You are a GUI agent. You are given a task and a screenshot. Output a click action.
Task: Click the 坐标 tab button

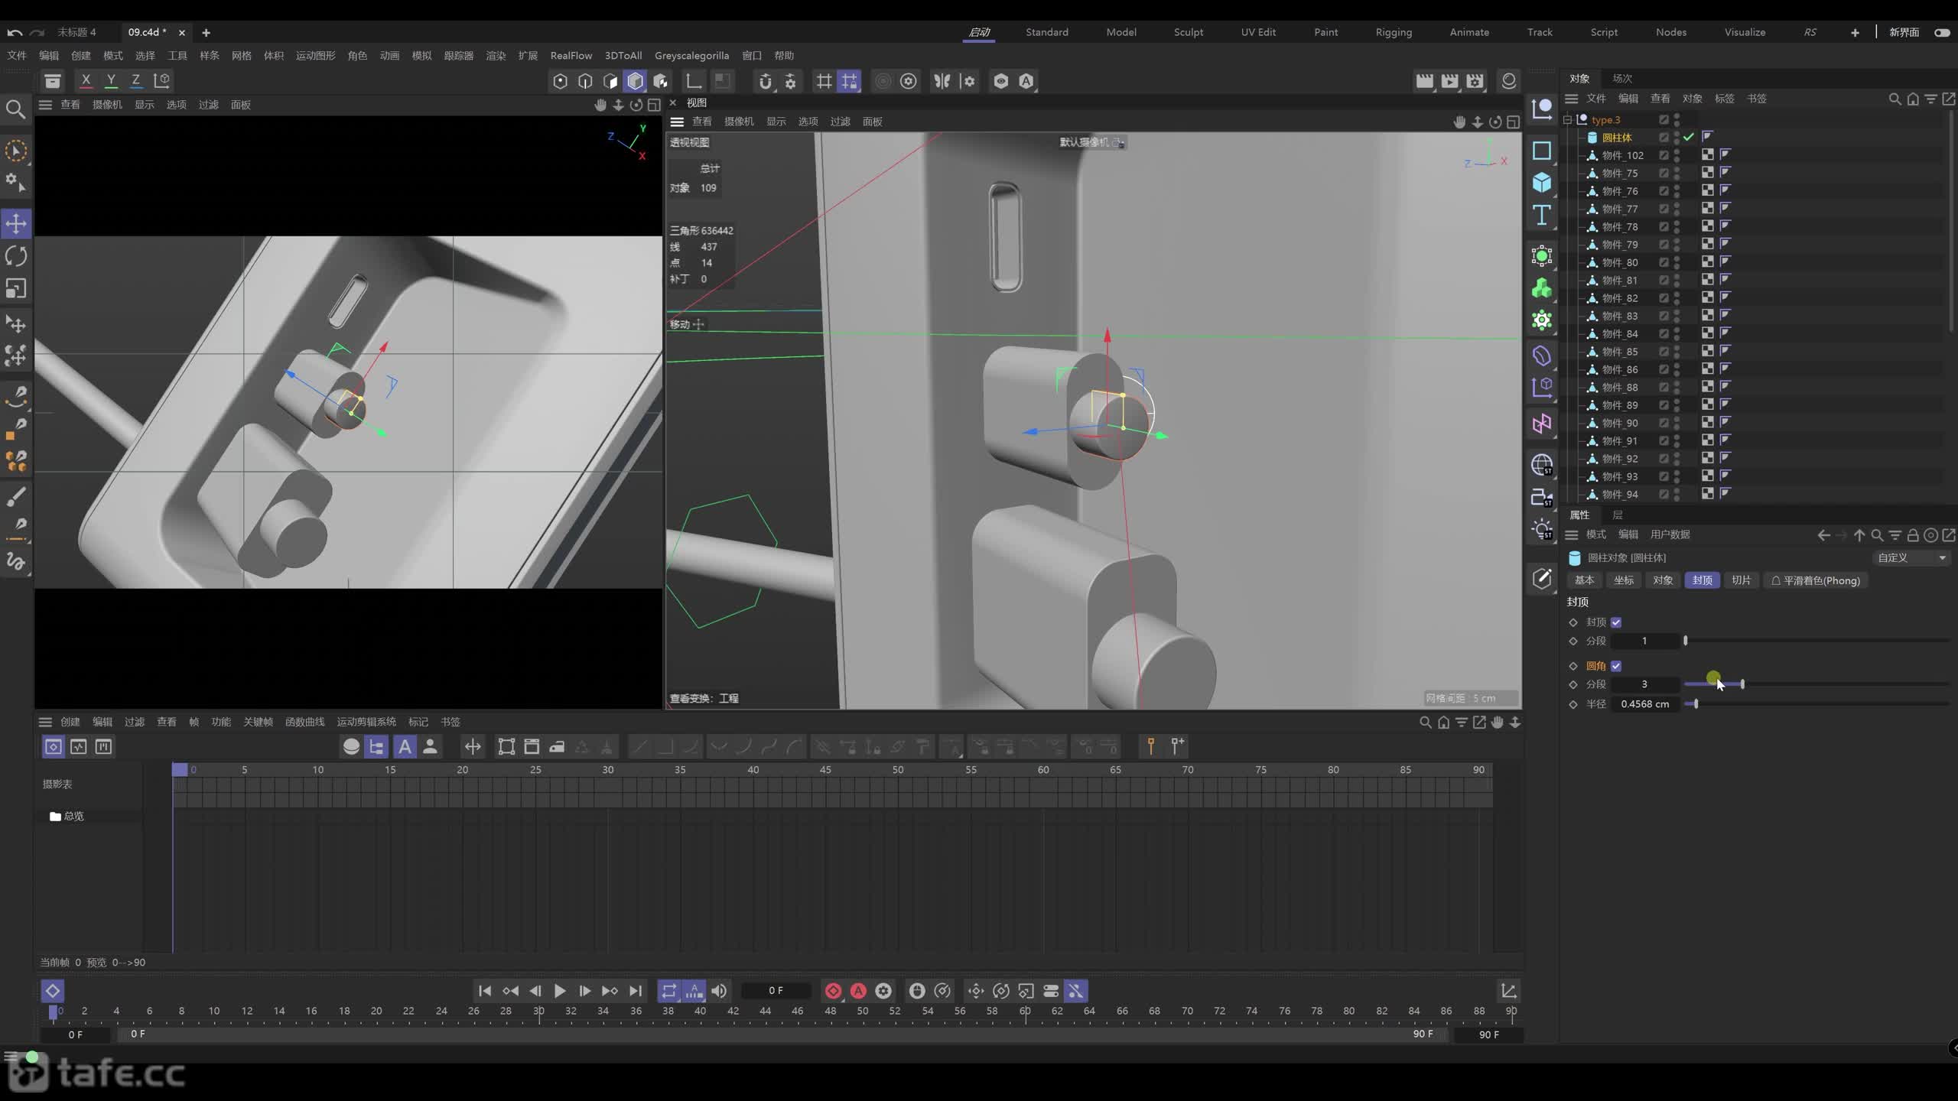coord(1624,580)
